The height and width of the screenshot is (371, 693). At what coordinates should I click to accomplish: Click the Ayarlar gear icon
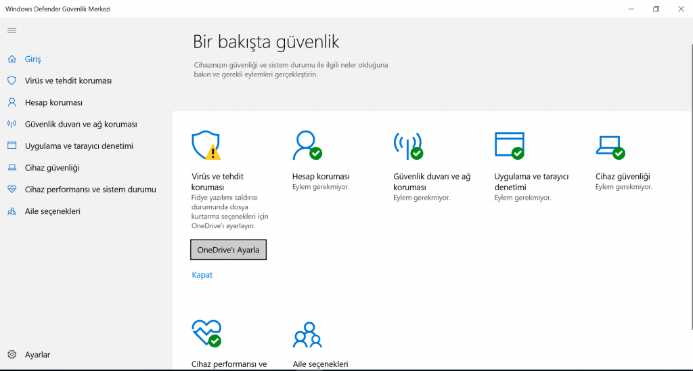coord(12,355)
